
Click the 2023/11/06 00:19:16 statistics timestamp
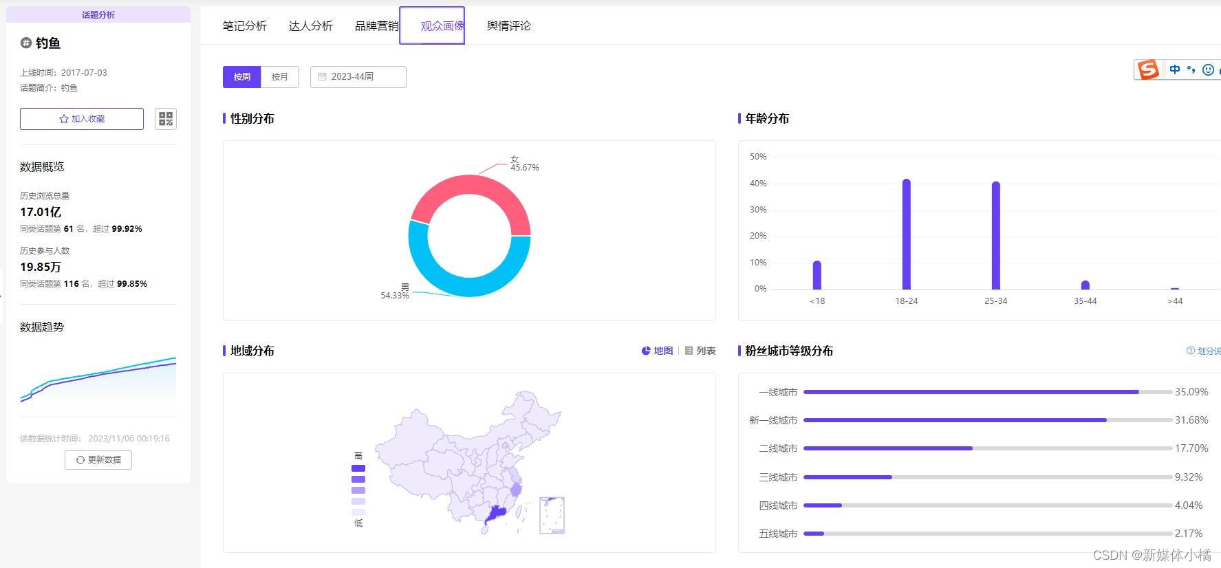[x=129, y=439]
